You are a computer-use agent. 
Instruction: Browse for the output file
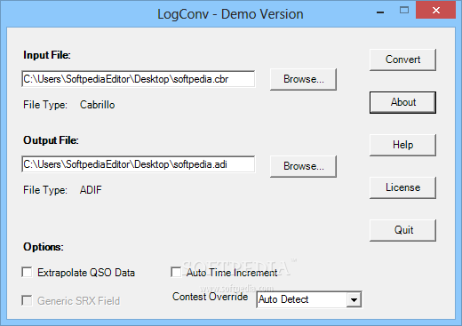point(303,166)
